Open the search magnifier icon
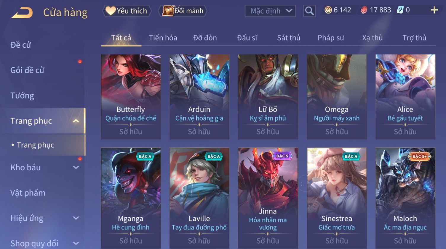This screenshot has width=446, height=249. (309, 11)
